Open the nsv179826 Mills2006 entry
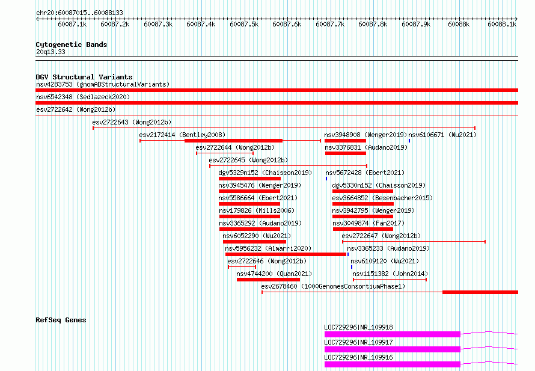Viewport: 535px width, 371px height. (257, 210)
